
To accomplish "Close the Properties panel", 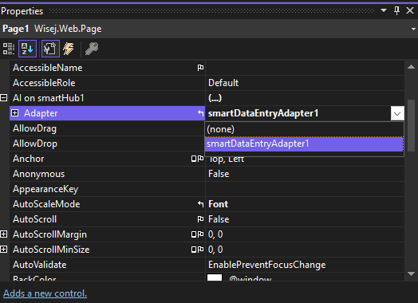I will point(410,10).
